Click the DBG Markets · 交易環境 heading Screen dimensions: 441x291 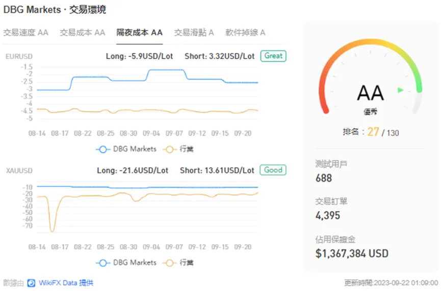(x=55, y=10)
